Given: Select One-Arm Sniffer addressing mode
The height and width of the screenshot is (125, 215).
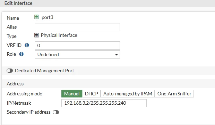Looking at the screenshot, I should (x=174, y=94).
